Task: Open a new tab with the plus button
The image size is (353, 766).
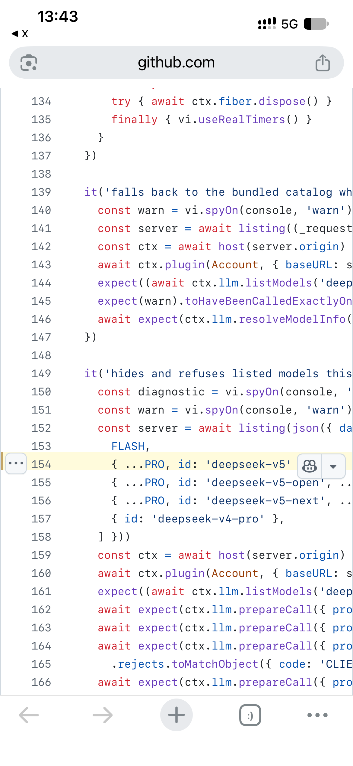Action: click(176, 715)
